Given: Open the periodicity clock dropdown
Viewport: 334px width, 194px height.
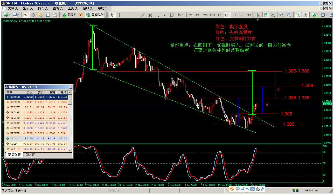Looking at the screenshot, I should click(x=324, y=15).
